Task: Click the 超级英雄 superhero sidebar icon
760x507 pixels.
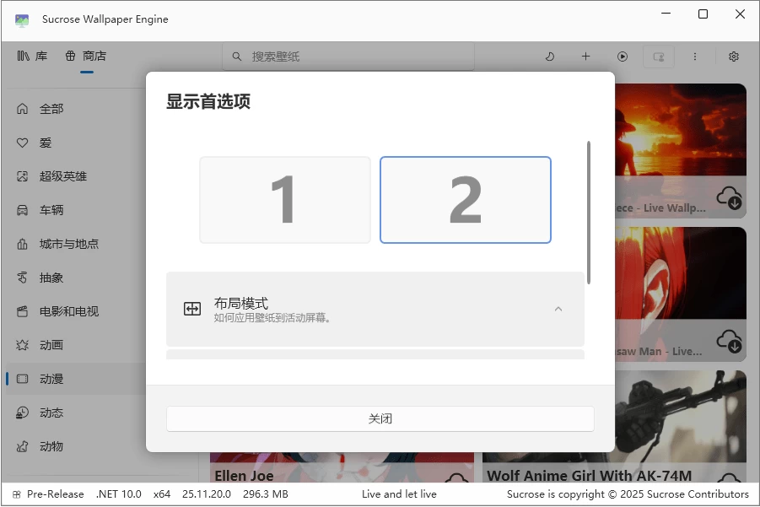Action: point(21,176)
